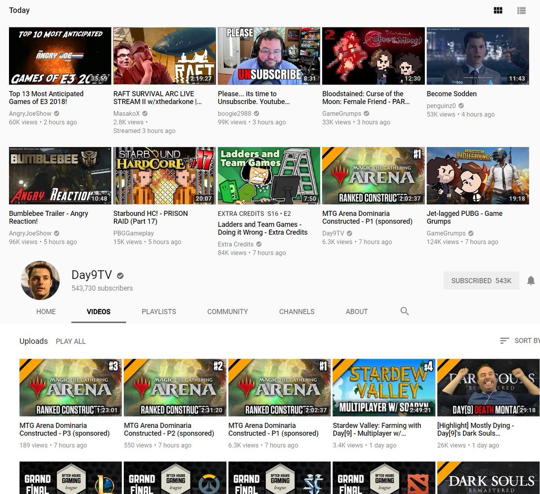Switch to list view layout icon
The image size is (540, 494).
point(522,10)
